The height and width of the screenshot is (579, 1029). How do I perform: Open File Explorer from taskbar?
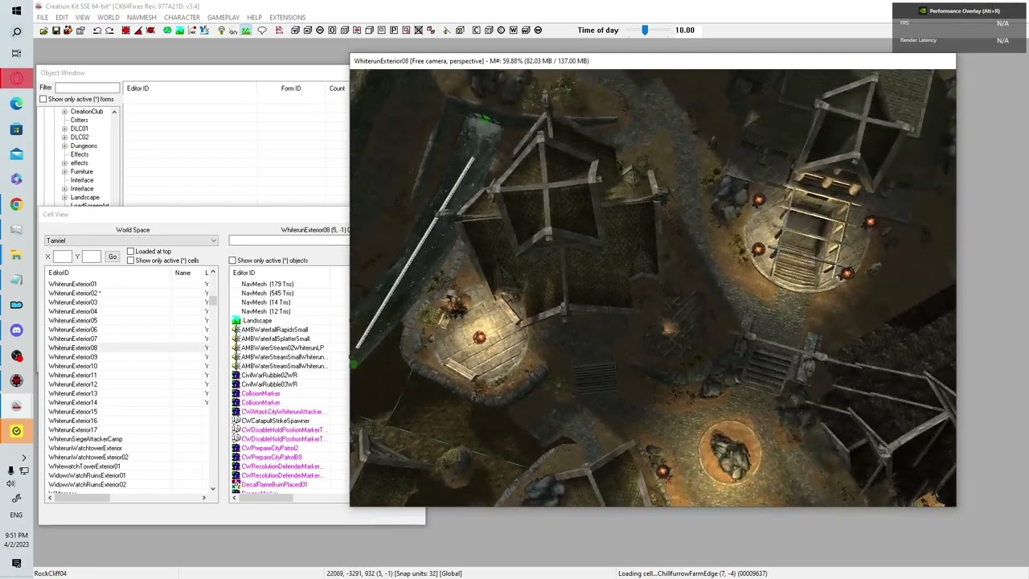click(x=16, y=254)
